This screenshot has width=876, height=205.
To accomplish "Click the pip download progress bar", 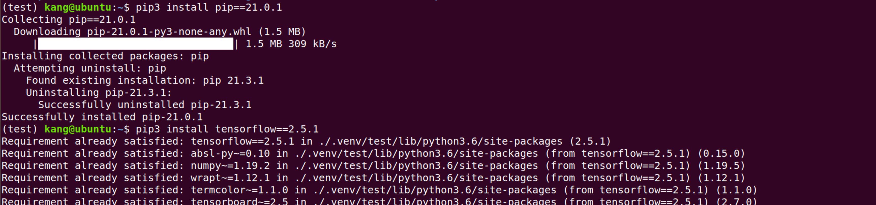I will tap(135, 44).
